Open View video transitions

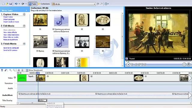[x=11, y=35]
